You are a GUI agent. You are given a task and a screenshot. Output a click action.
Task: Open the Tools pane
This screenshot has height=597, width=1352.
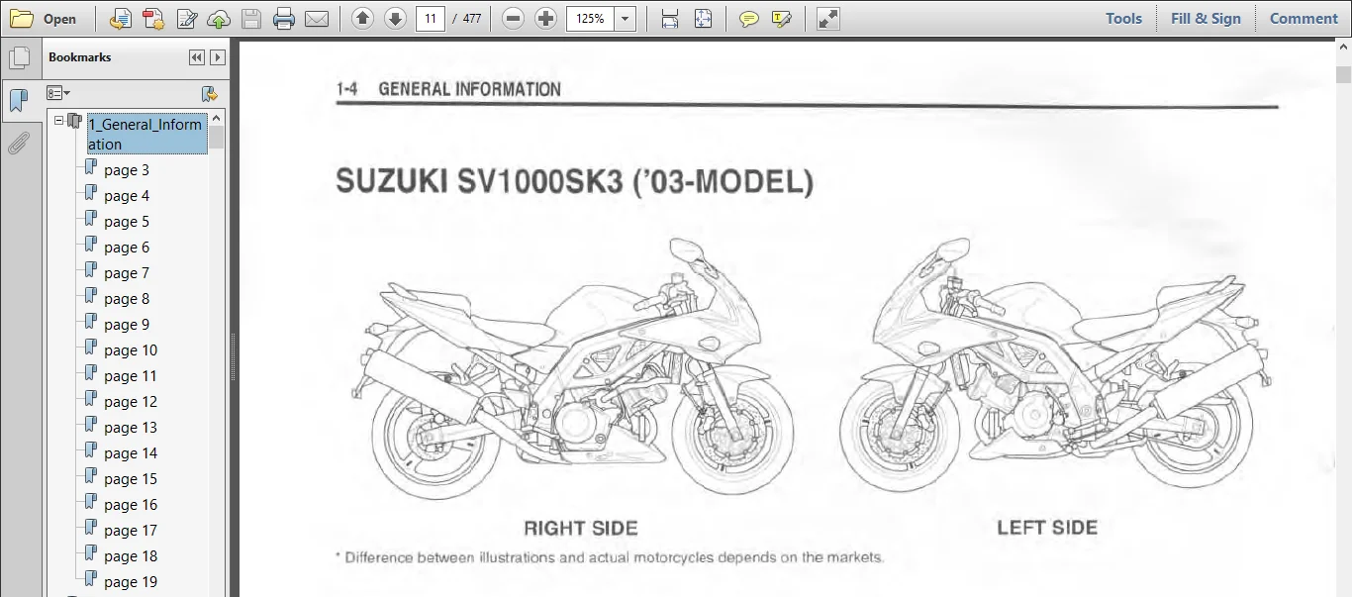pyautogui.click(x=1123, y=19)
